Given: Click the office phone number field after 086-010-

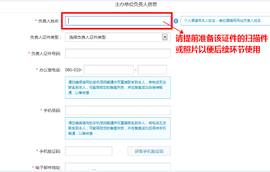Looking at the screenshot, I should click(x=108, y=70).
